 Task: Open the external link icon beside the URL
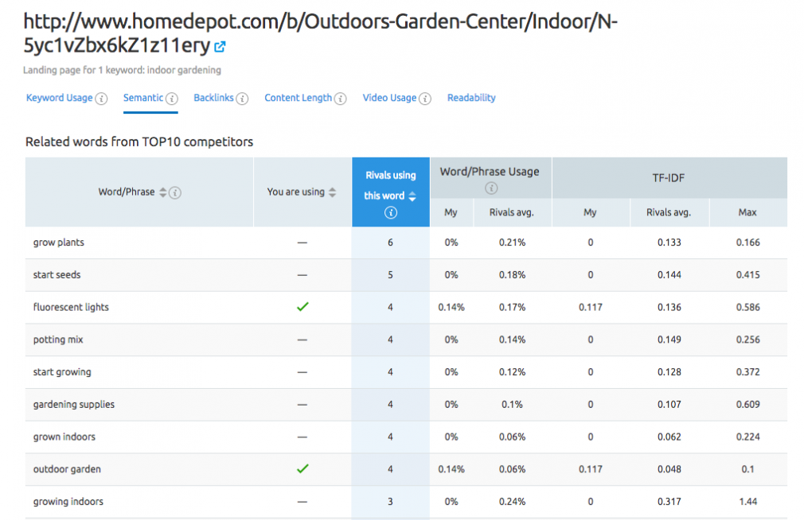tap(220, 47)
